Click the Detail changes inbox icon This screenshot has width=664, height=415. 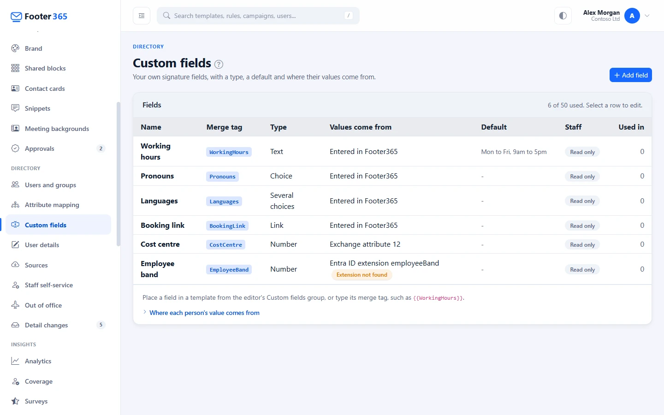[x=15, y=325]
